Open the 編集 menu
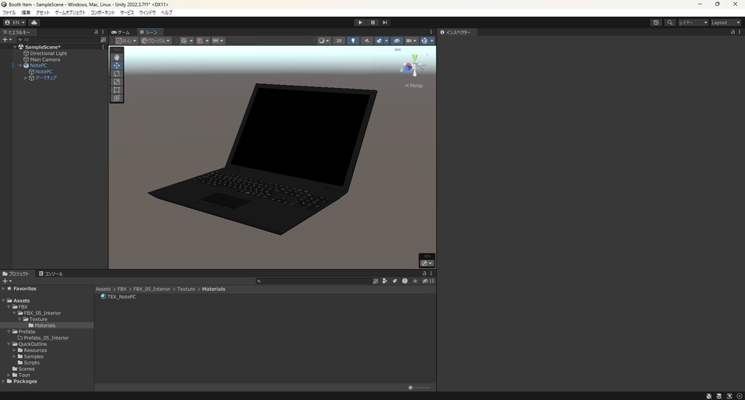The height and width of the screenshot is (400, 745). coord(25,12)
